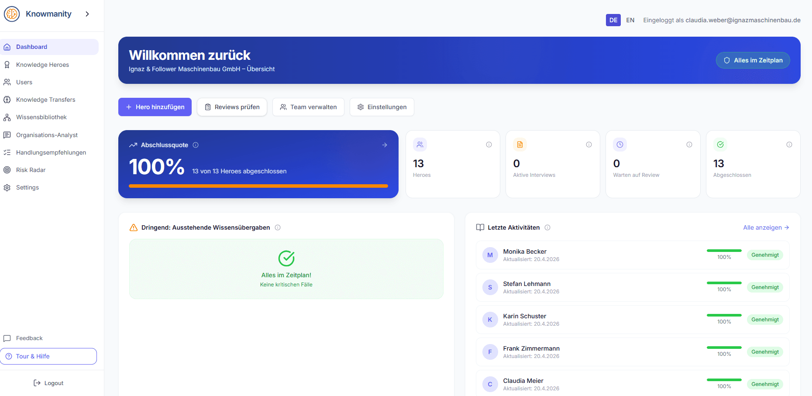Open Team verwalten
Viewport: 812px width, 396px height.
(x=308, y=107)
